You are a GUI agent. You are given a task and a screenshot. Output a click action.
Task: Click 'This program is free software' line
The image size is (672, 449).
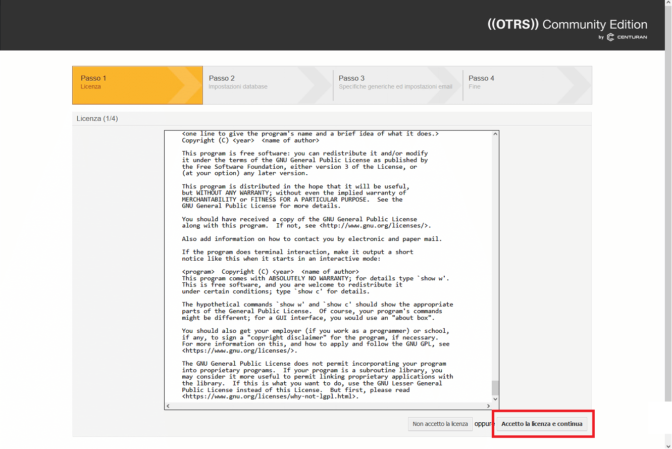tap(305, 153)
